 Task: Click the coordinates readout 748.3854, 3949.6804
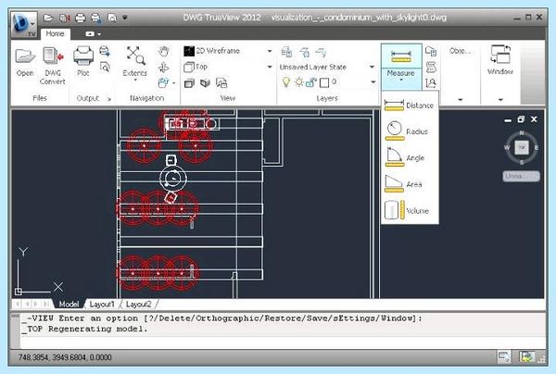pyautogui.click(x=65, y=357)
